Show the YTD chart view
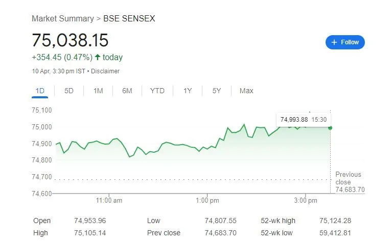The image size is (392, 247). click(157, 91)
